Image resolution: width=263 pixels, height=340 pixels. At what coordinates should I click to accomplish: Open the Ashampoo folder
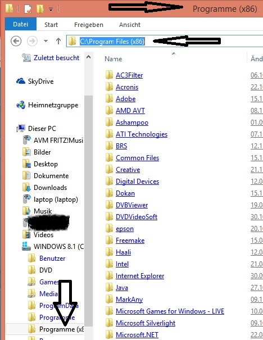132,123
